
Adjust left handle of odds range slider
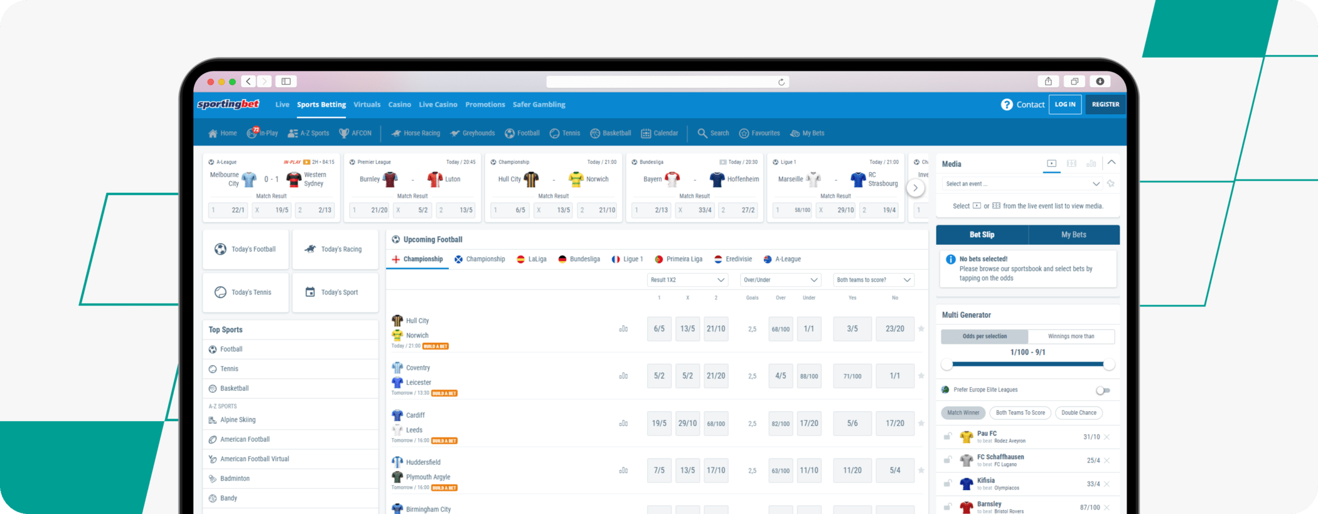point(946,365)
